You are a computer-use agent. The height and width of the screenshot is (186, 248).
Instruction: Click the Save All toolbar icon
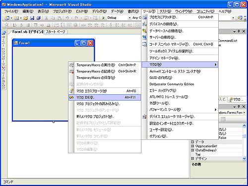click(x=39, y=18)
